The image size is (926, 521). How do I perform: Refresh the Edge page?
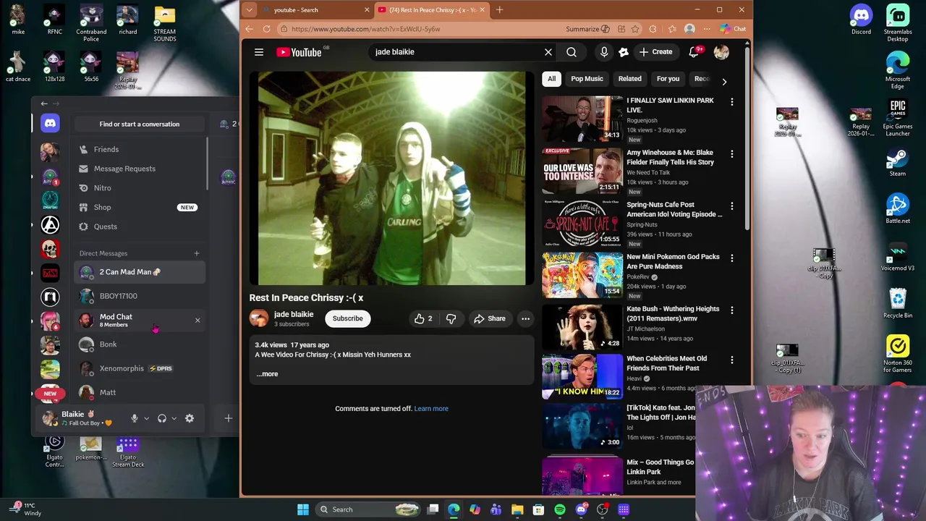[x=266, y=29]
